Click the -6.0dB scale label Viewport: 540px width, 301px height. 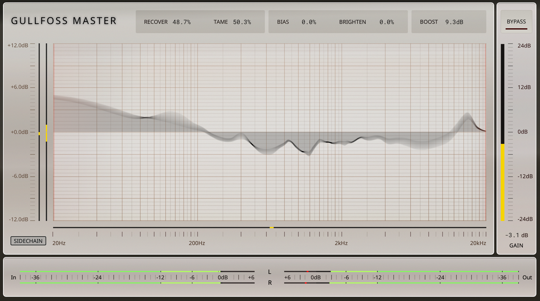tap(20, 176)
